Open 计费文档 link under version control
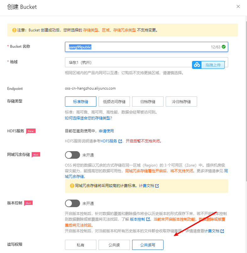 pos(212,231)
